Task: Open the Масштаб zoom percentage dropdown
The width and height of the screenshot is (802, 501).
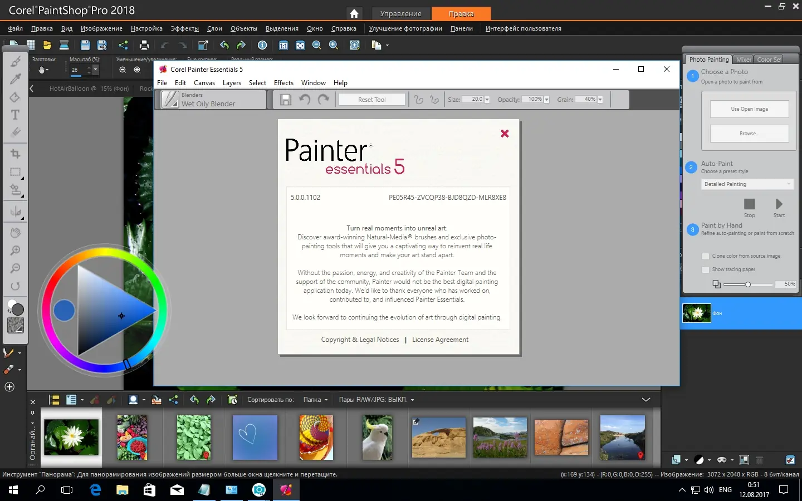Action: (96, 70)
